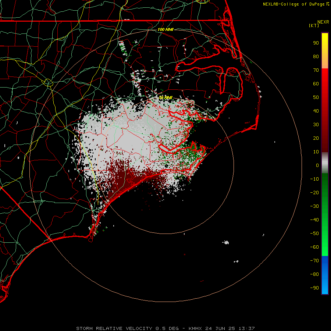Click the KMHX station identifier in the caption
Viewport: 331px width, 331px height.
click(x=195, y=328)
